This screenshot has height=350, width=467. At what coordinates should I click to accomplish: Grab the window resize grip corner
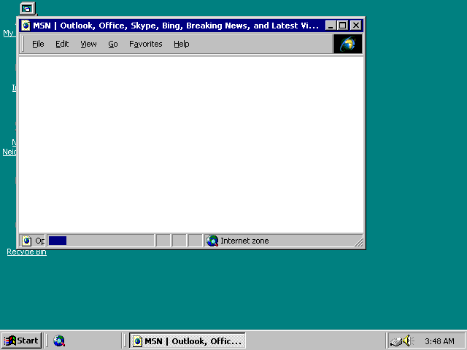[x=358, y=242]
